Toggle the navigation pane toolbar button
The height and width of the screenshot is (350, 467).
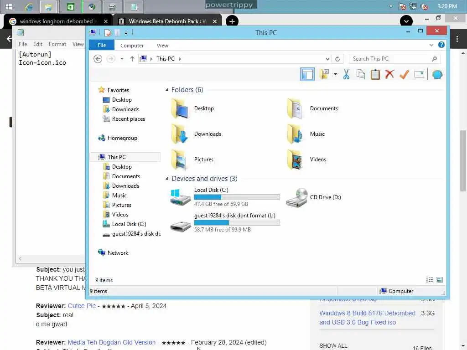307,74
